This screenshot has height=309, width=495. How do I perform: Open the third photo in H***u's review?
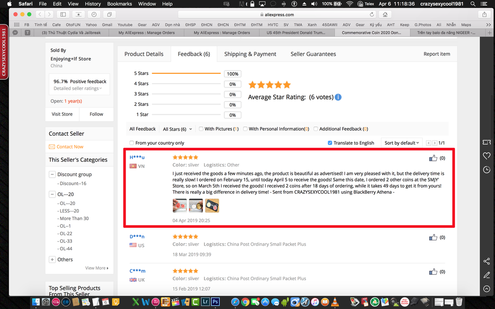point(212,206)
